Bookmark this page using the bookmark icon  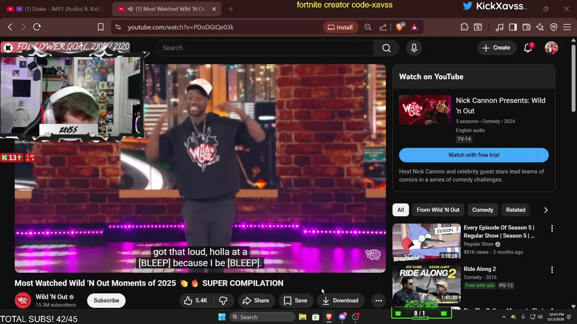click(x=101, y=27)
